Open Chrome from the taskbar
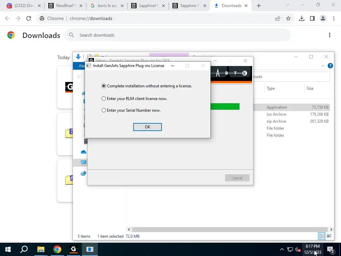Image resolution: width=341 pixels, height=256 pixels. click(57, 249)
